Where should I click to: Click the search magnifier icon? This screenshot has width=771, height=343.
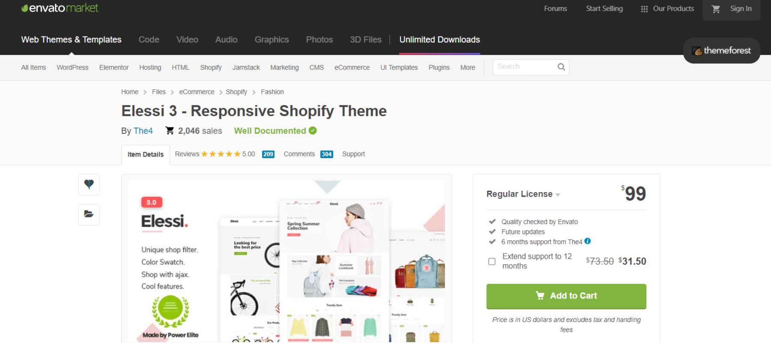point(561,67)
